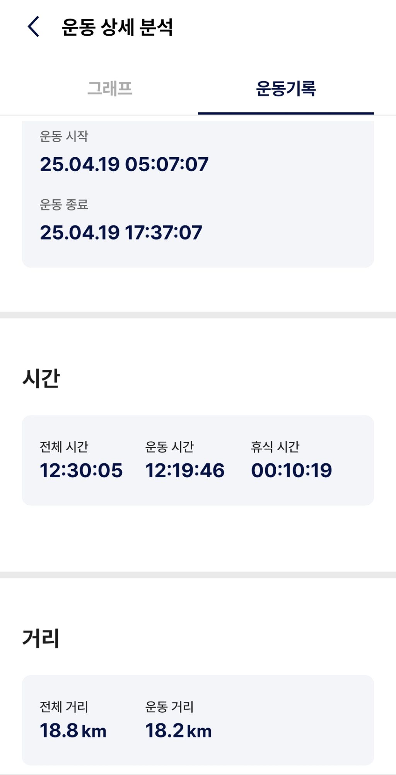This screenshot has height=775, width=396.
Task: Tap the 거리 section heading
Action: pos(41,638)
